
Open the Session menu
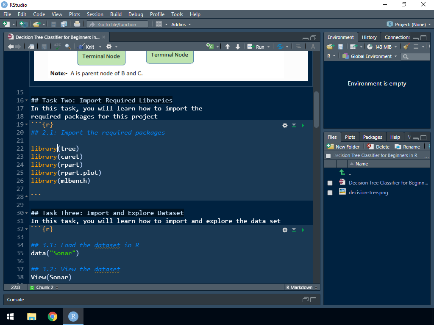(95, 14)
